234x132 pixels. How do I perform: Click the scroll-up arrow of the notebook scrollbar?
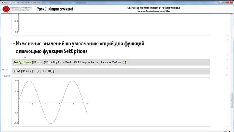232,15
